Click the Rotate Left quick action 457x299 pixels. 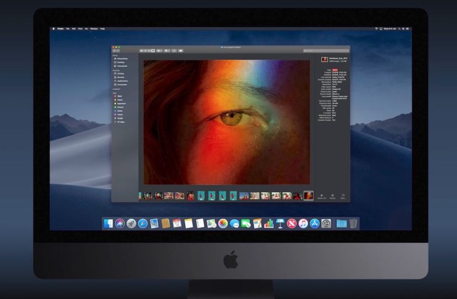coord(322,196)
